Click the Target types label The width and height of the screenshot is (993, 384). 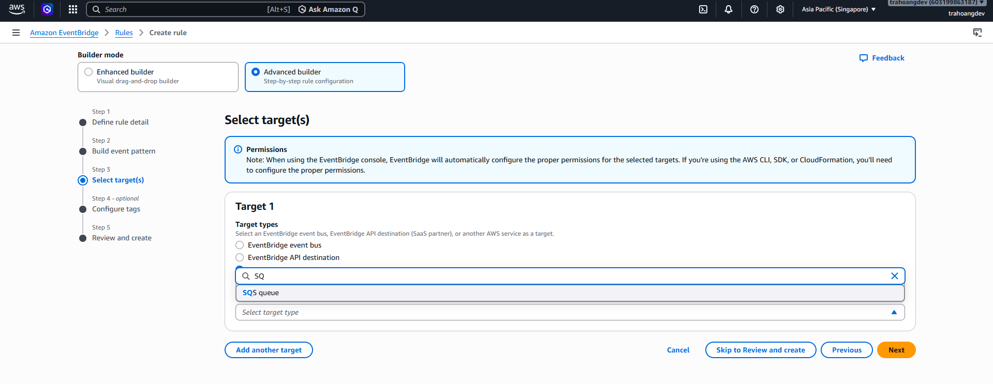pyautogui.click(x=257, y=224)
